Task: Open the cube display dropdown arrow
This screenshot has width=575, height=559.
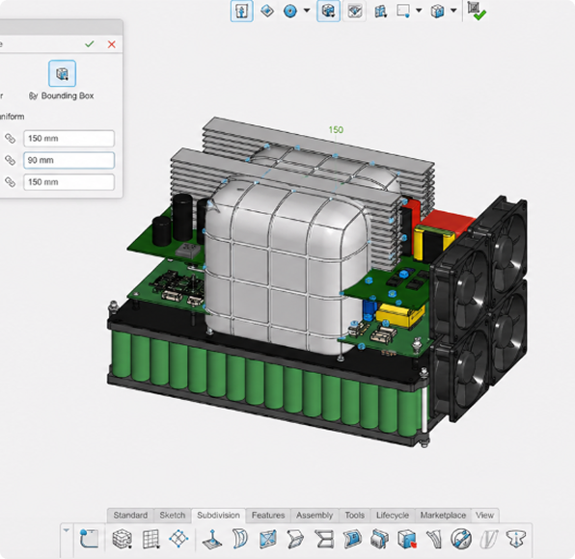Action: [453, 11]
